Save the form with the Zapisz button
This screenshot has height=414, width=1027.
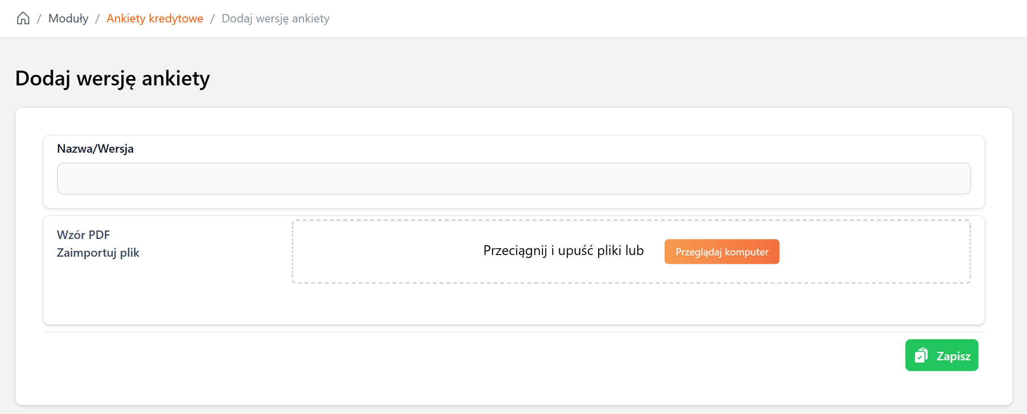[942, 355]
